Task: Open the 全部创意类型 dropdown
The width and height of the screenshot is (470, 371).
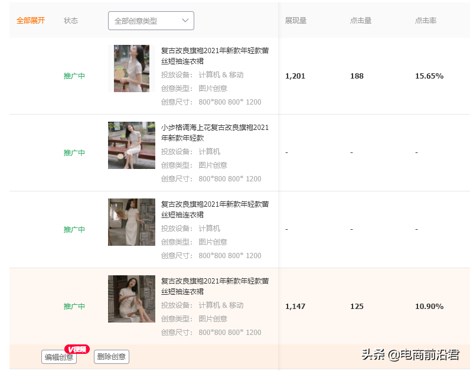Action: coord(151,21)
